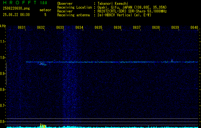Click the 0.6 kHz frequency label
Image resolution: width=201 pixels, height=128 pixels.
pyautogui.click(x=3, y=122)
